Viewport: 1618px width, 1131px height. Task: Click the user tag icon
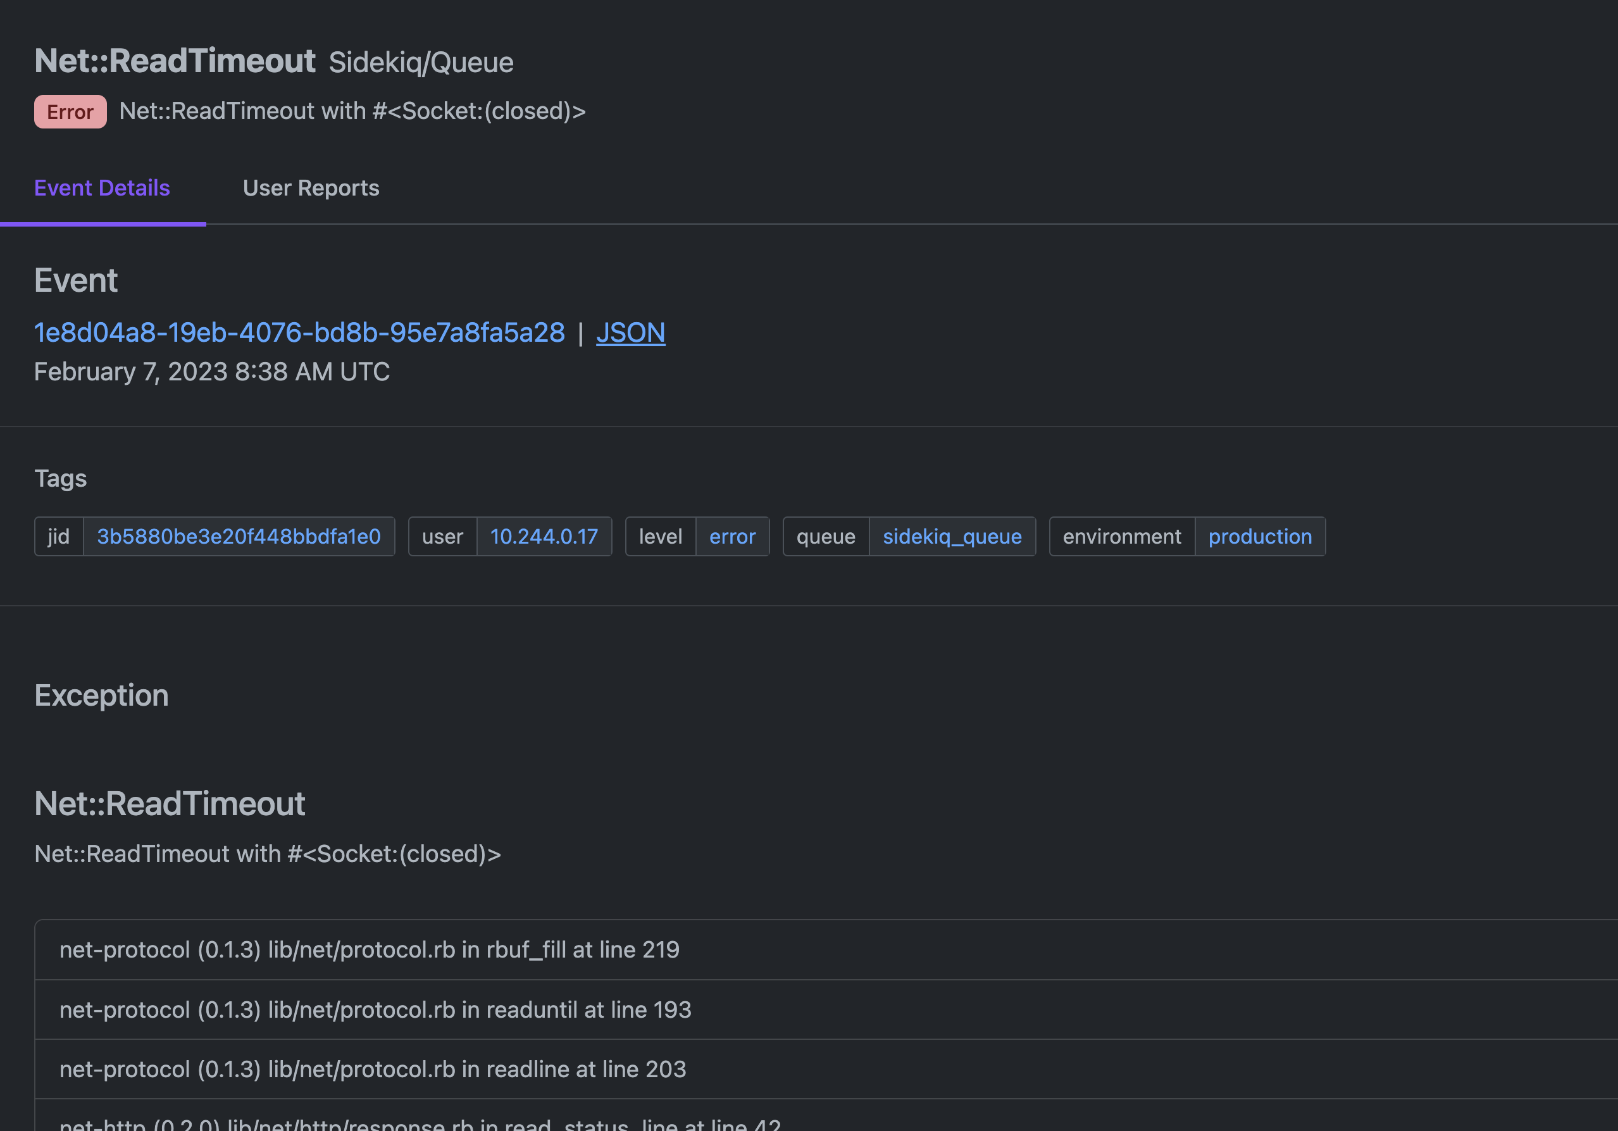pyautogui.click(x=442, y=536)
